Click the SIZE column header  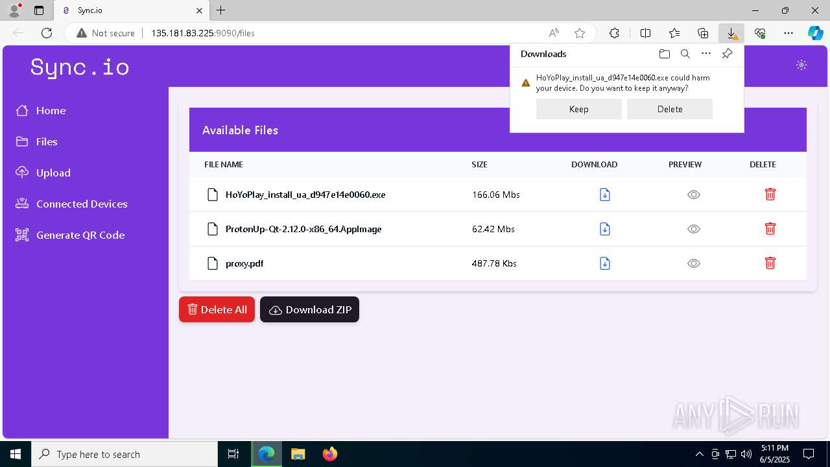479,165
